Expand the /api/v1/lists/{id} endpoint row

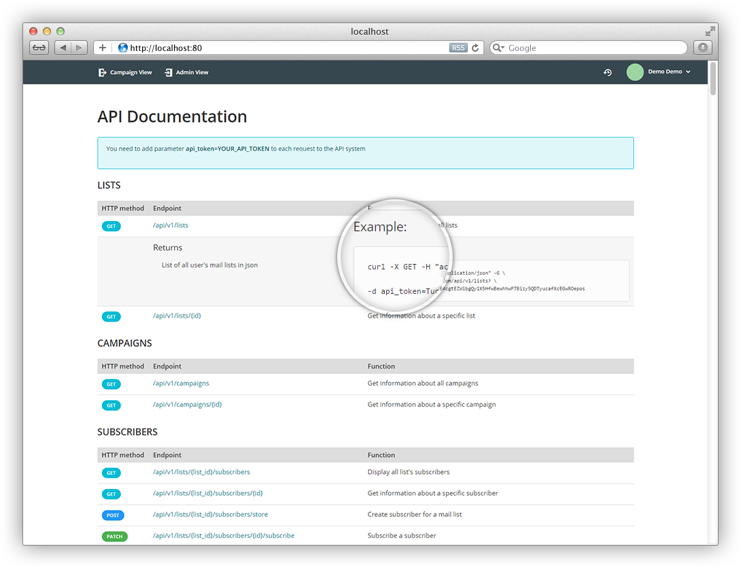(x=177, y=316)
